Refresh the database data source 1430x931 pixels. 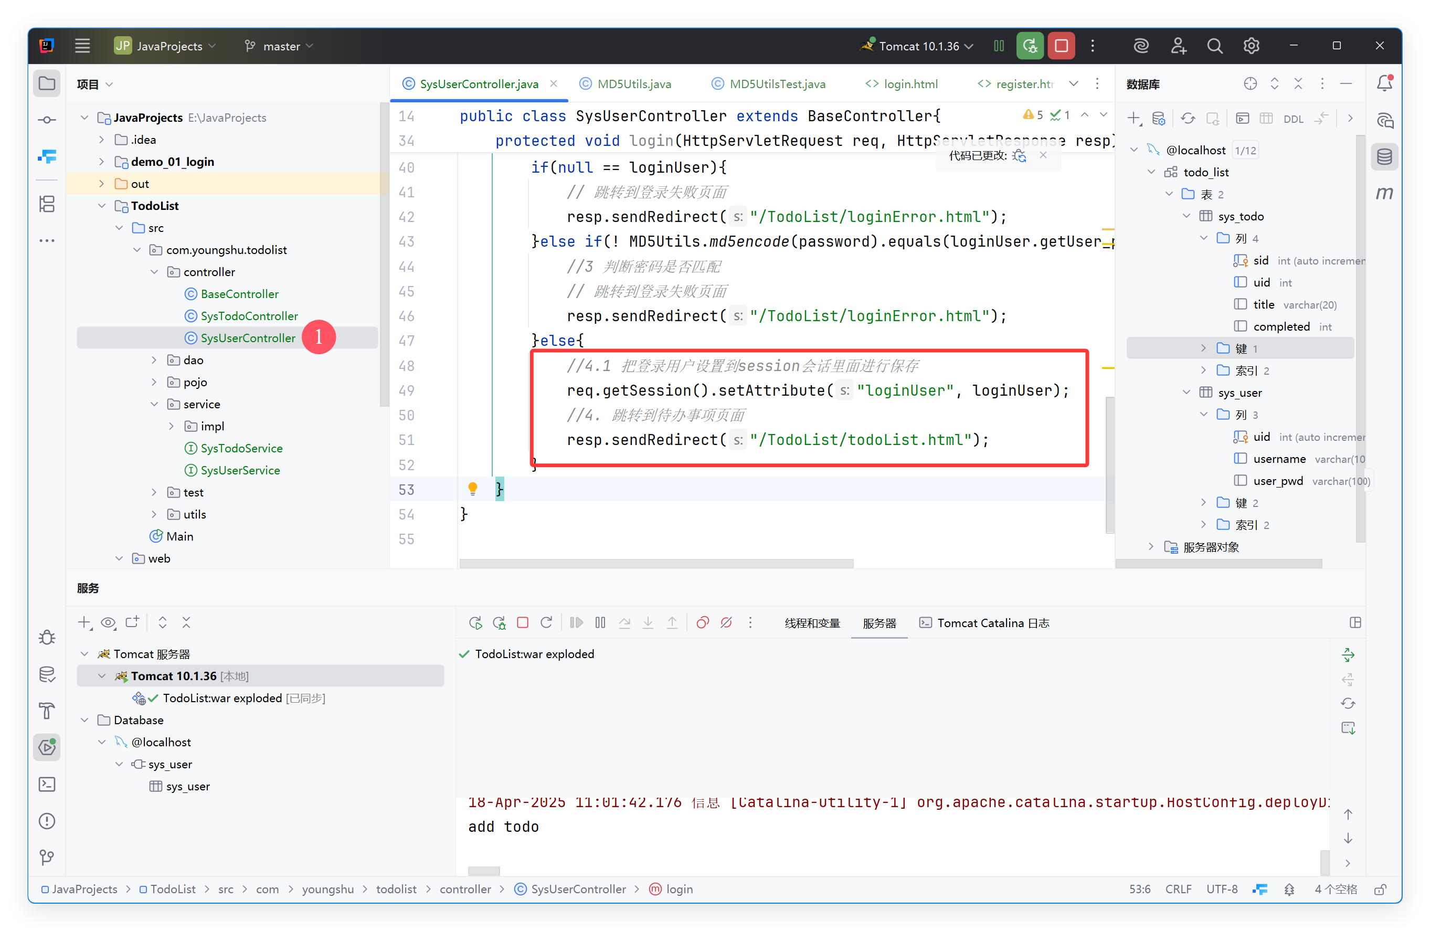pyautogui.click(x=1188, y=119)
